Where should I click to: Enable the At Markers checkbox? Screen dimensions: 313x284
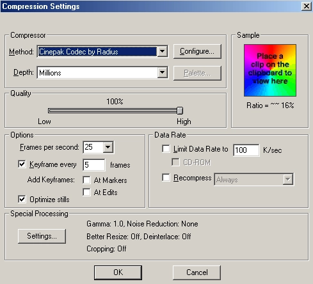pyautogui.click(x=86, y=180)
